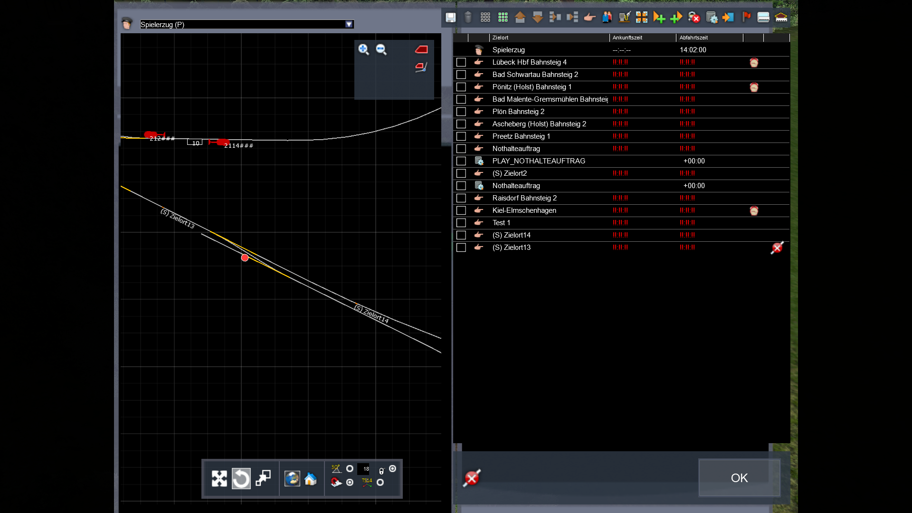The height and width of the screenshot is (513, 912).
Task: Zoom out on the track map
Action: (381, 49)
